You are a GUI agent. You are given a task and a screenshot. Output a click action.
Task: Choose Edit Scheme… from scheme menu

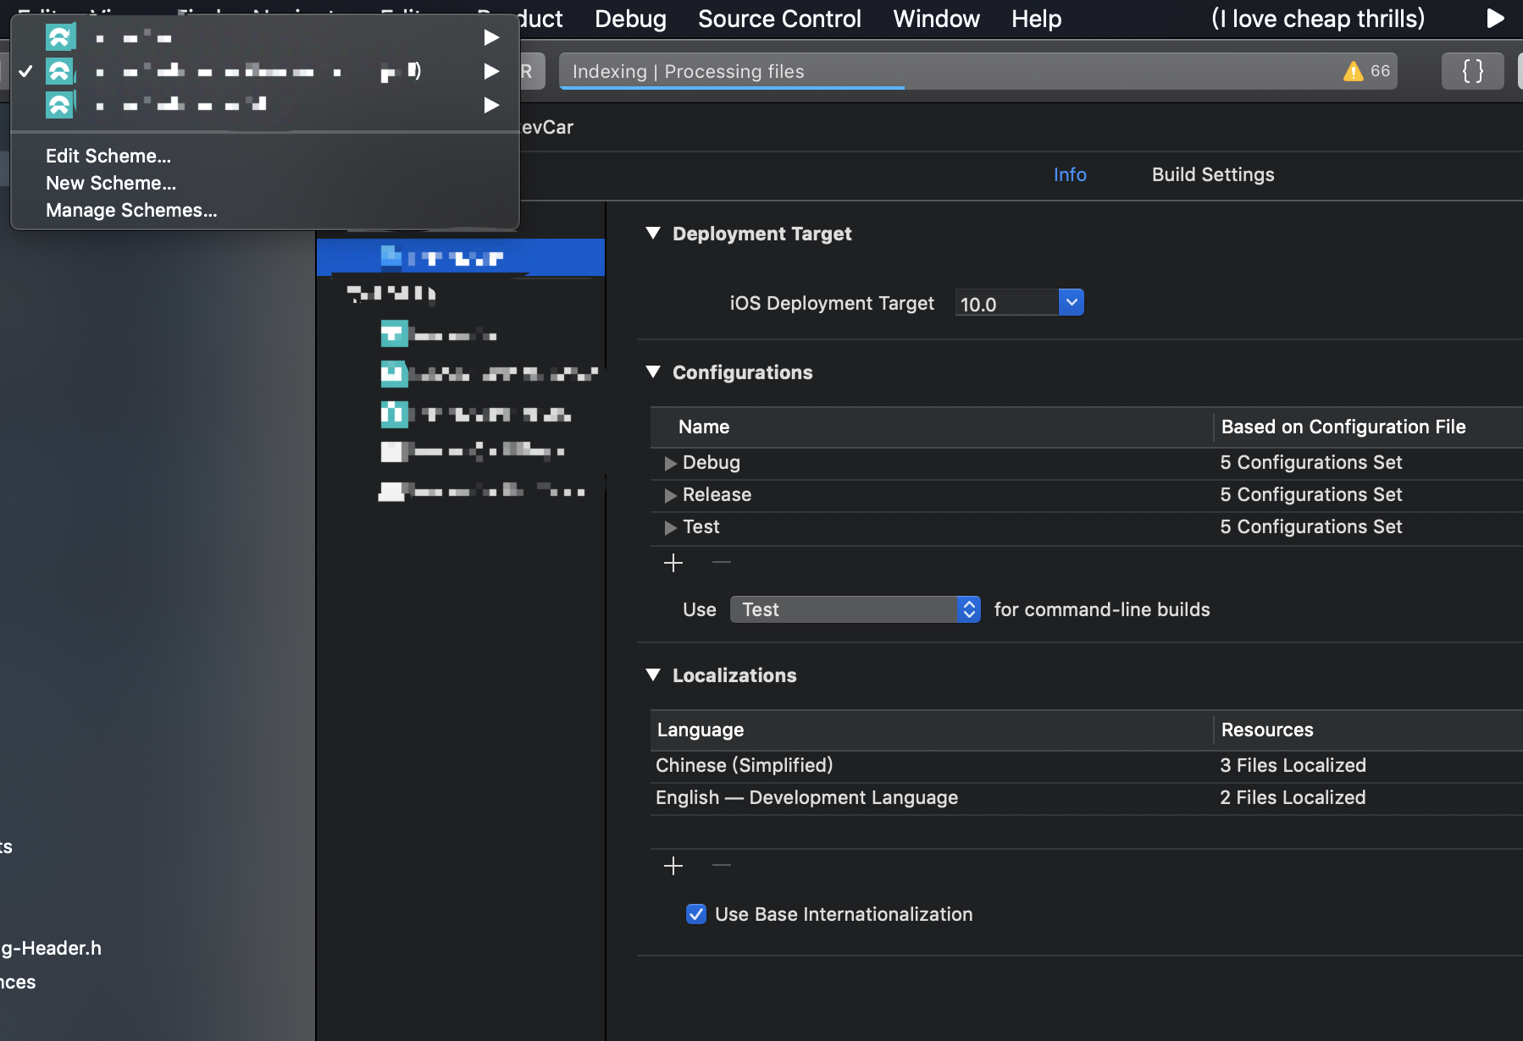[x=108, y=156]
